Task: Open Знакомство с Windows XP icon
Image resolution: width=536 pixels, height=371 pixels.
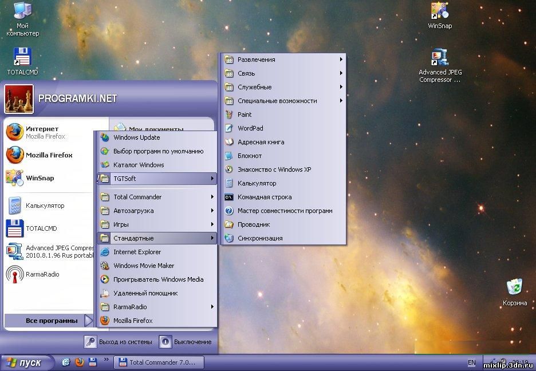Action: coord(228,169)
